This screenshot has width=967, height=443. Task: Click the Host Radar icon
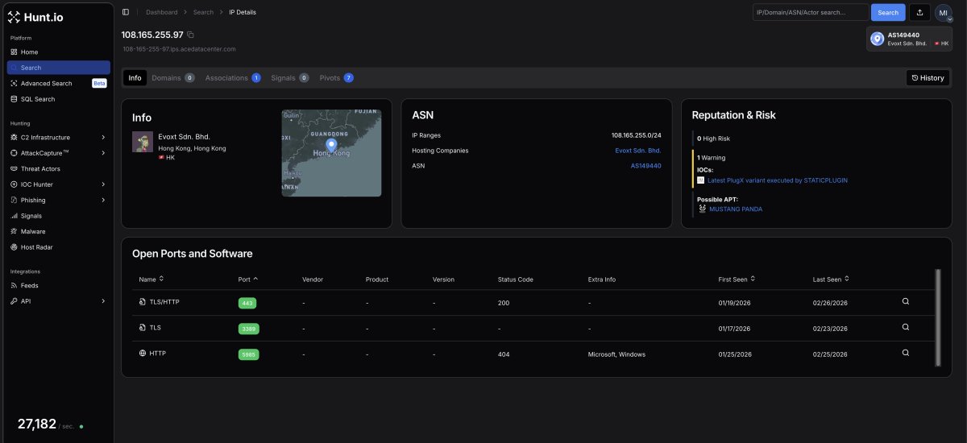[14, 247]
